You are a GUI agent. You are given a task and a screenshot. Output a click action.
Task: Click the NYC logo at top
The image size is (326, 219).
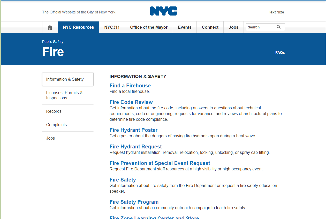tap(164, 11)
